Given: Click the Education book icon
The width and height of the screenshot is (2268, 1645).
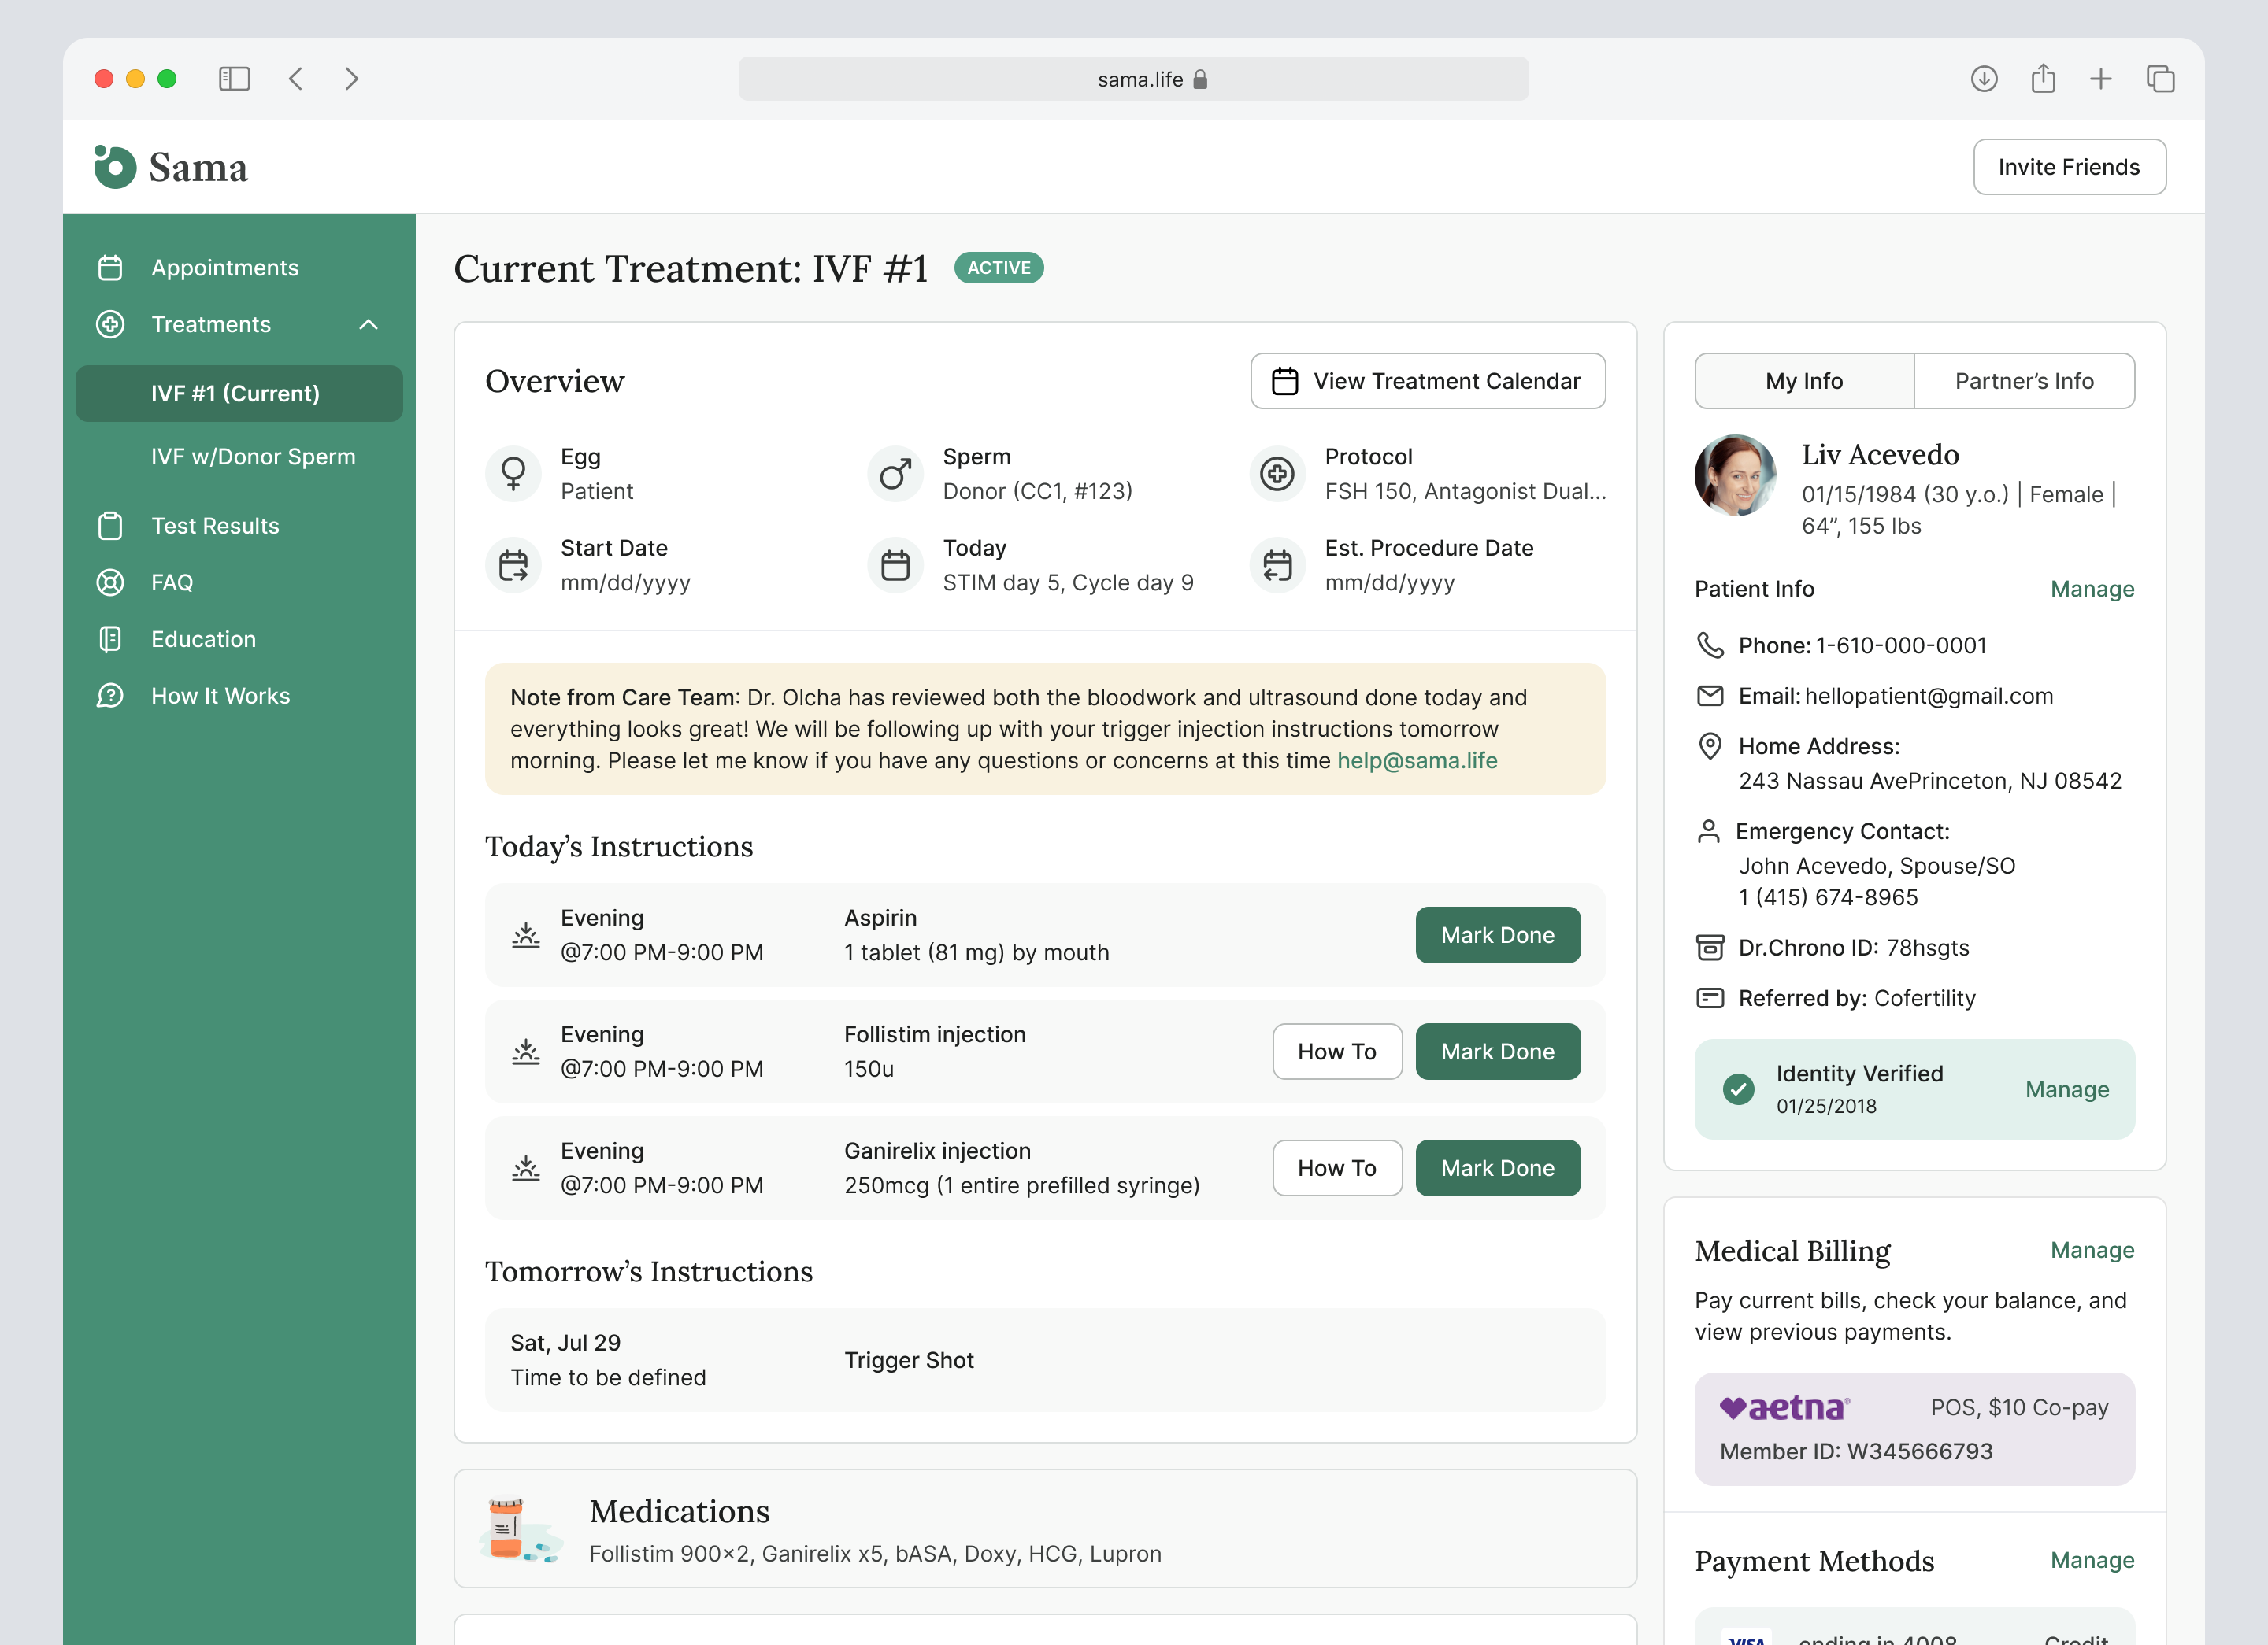Looking at the screenshot, I should pyautogui.click(x=110, y=638).
